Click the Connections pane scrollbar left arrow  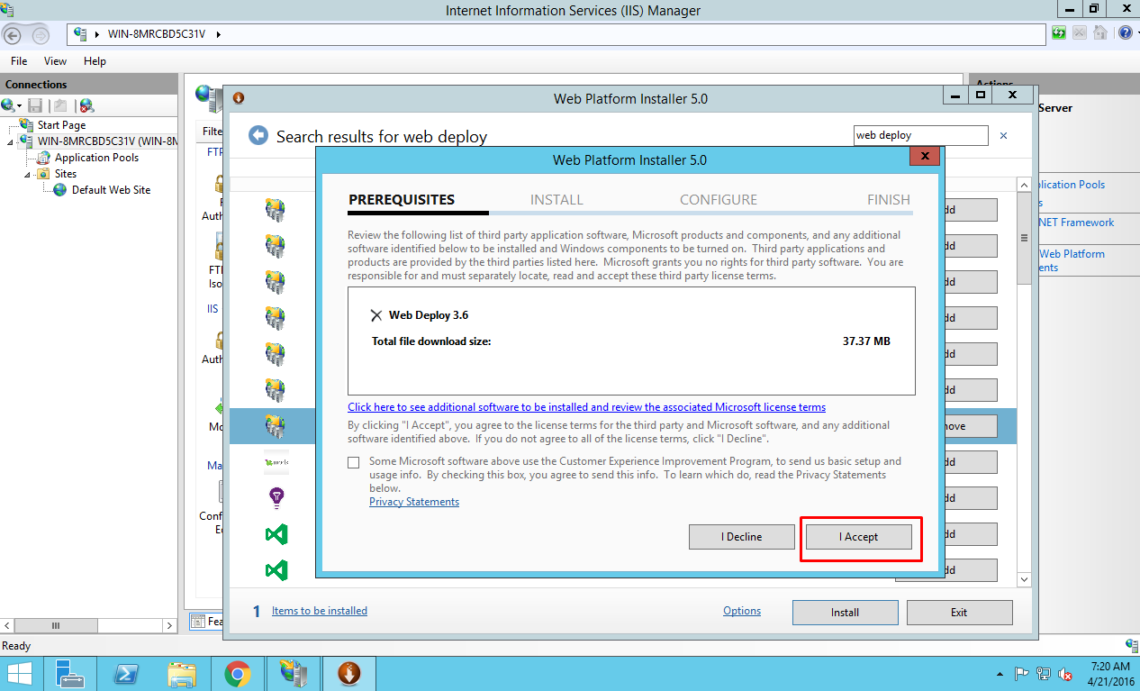pos(9,625)
